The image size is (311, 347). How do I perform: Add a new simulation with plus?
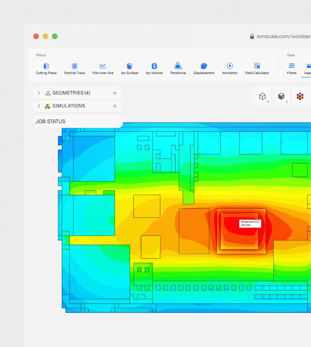114,106
